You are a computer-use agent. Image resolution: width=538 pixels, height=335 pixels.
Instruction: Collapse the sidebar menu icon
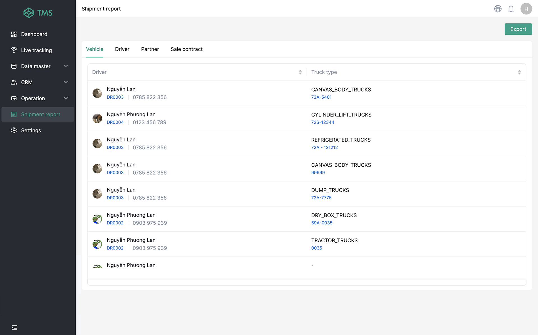pyautogui.click(x=15, y=327)
